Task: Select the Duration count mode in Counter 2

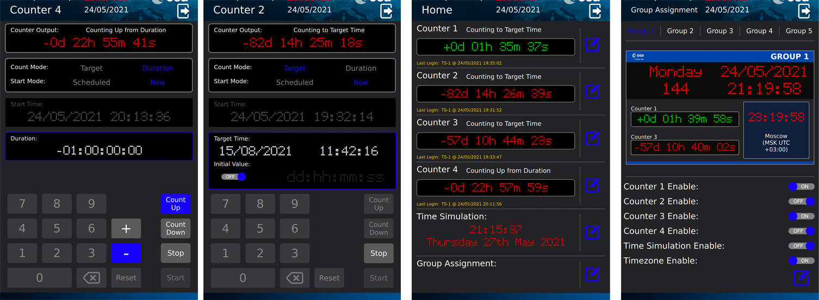Action: (x=361, y=68)
